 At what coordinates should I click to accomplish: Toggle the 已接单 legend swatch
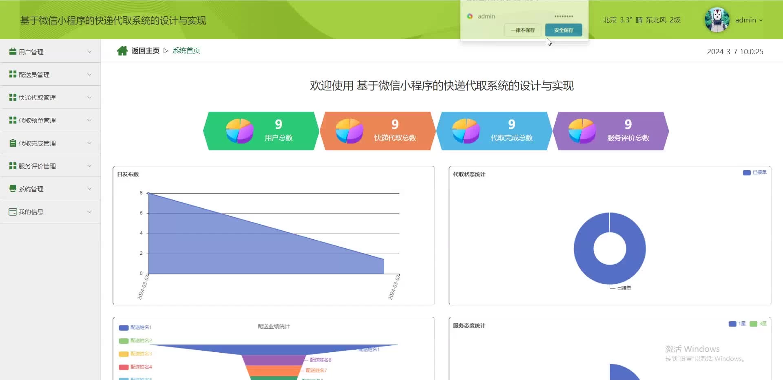pos(747,172)
